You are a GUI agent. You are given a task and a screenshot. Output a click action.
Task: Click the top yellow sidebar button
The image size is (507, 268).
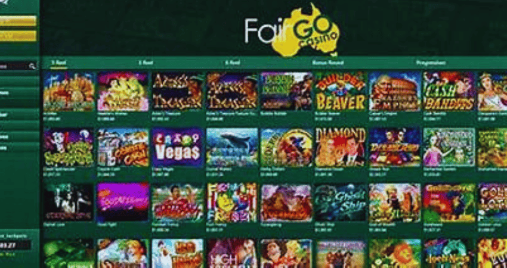pyautogui.click(x=18, y=21)
